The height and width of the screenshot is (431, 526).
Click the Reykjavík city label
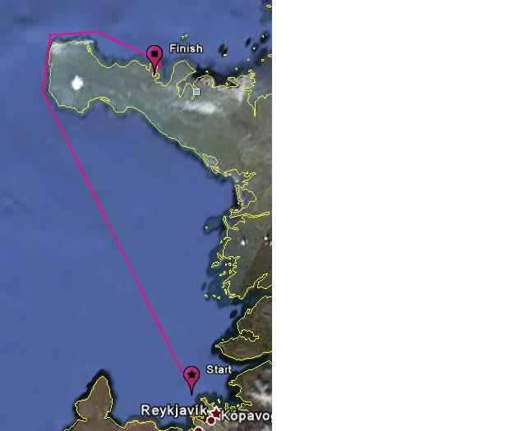(173, 410)
